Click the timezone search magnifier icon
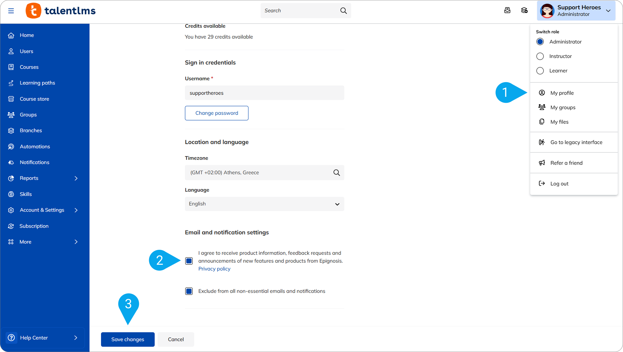Viewport: 623px width, 352px height. (x=336, y=172)
